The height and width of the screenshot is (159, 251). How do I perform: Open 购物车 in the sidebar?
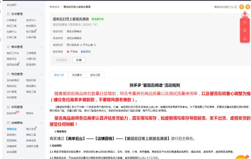(30, 113)
